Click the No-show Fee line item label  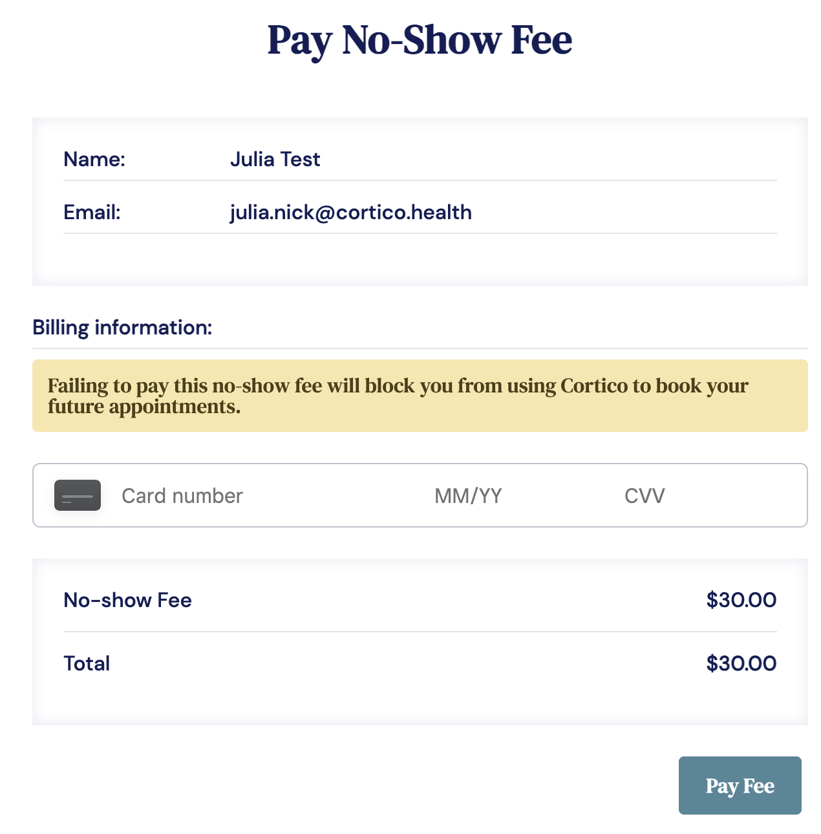(127, 600)
